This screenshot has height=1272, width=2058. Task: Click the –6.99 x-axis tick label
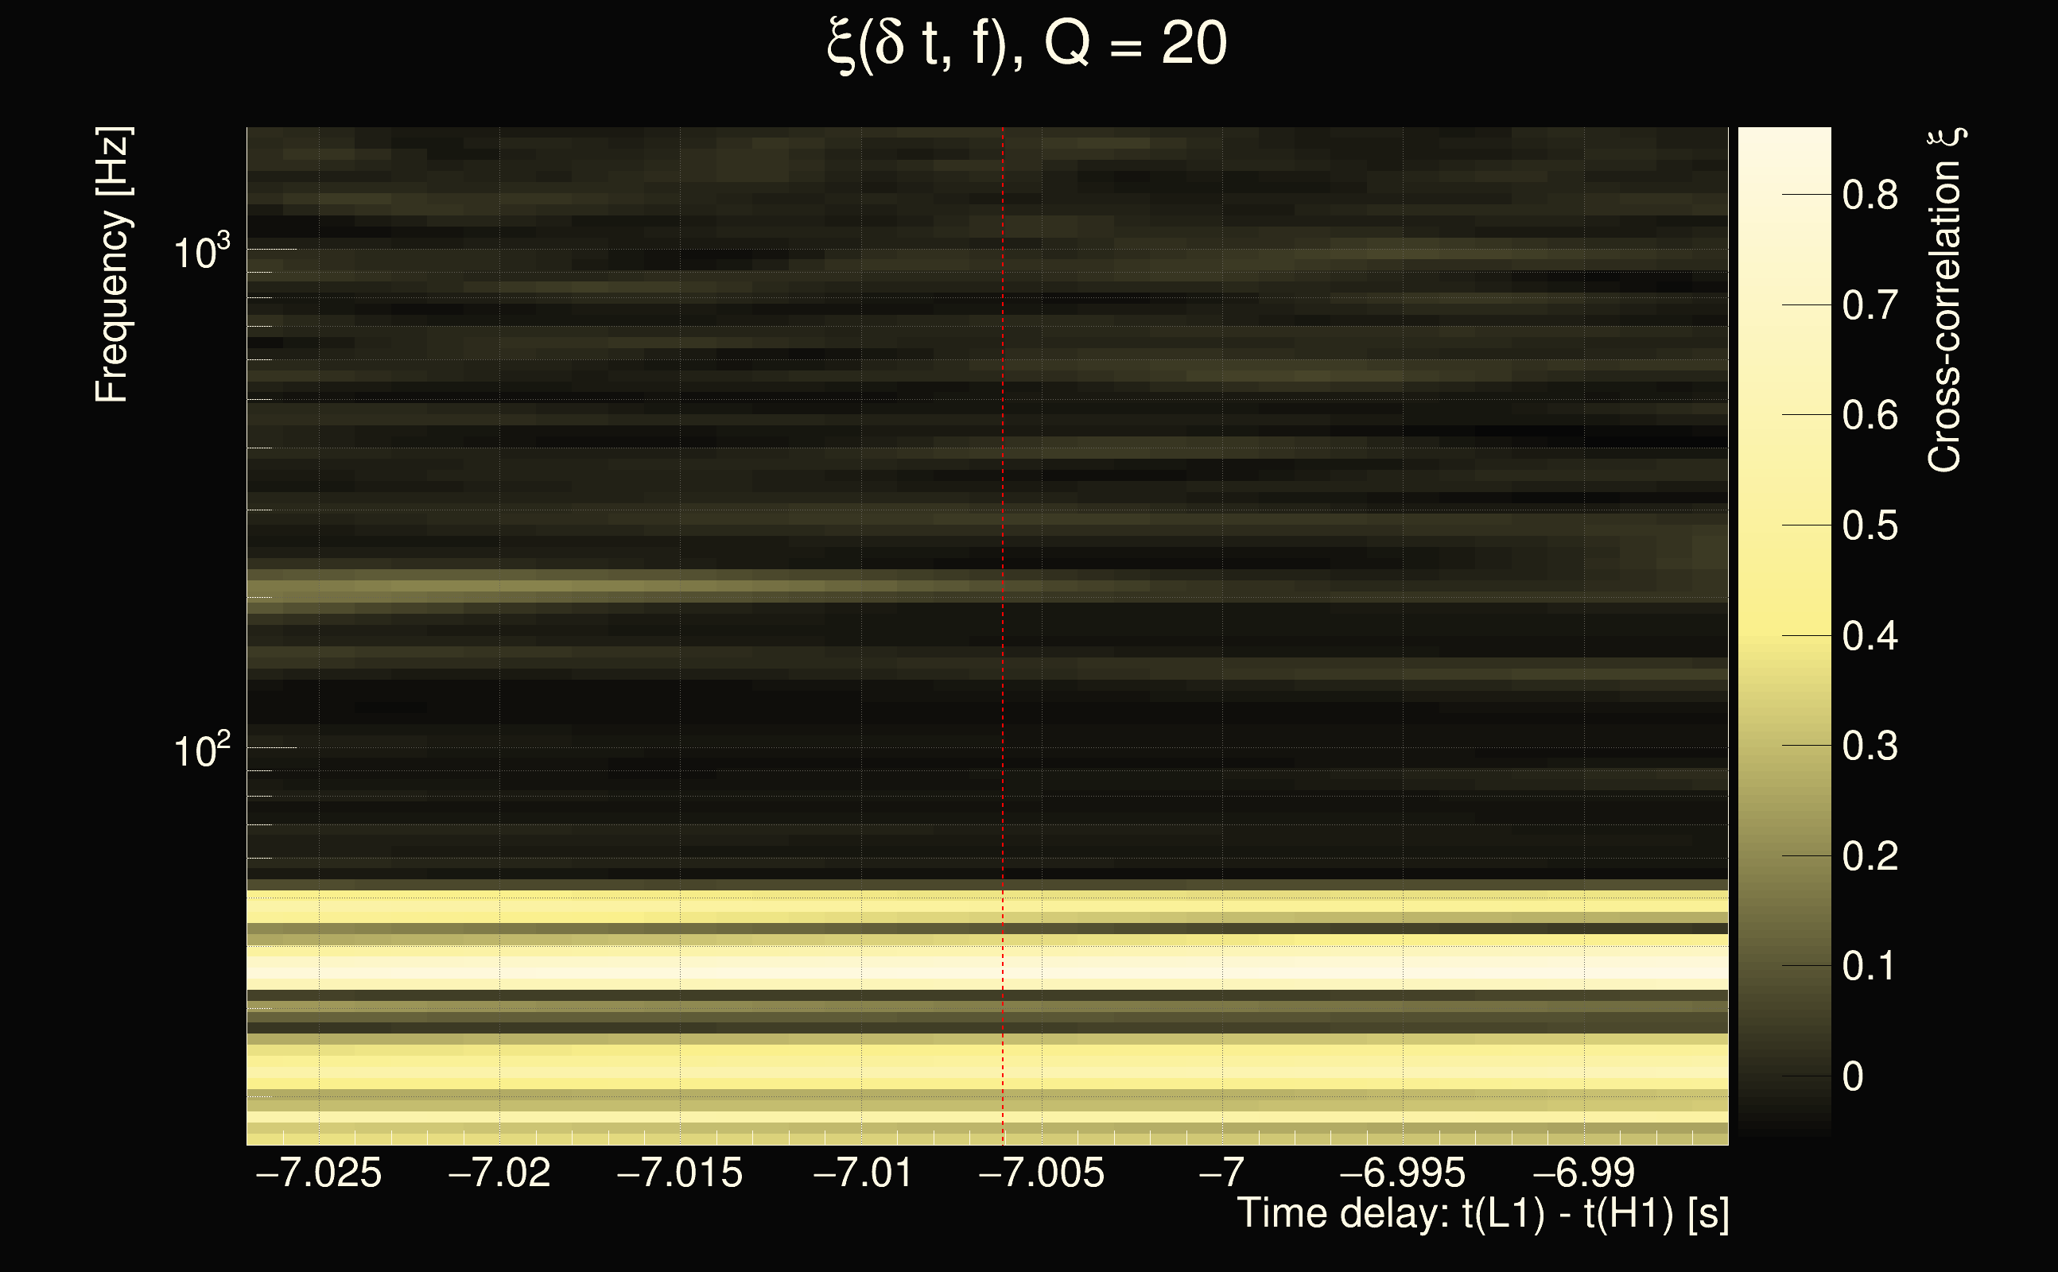[1583, 1173]
